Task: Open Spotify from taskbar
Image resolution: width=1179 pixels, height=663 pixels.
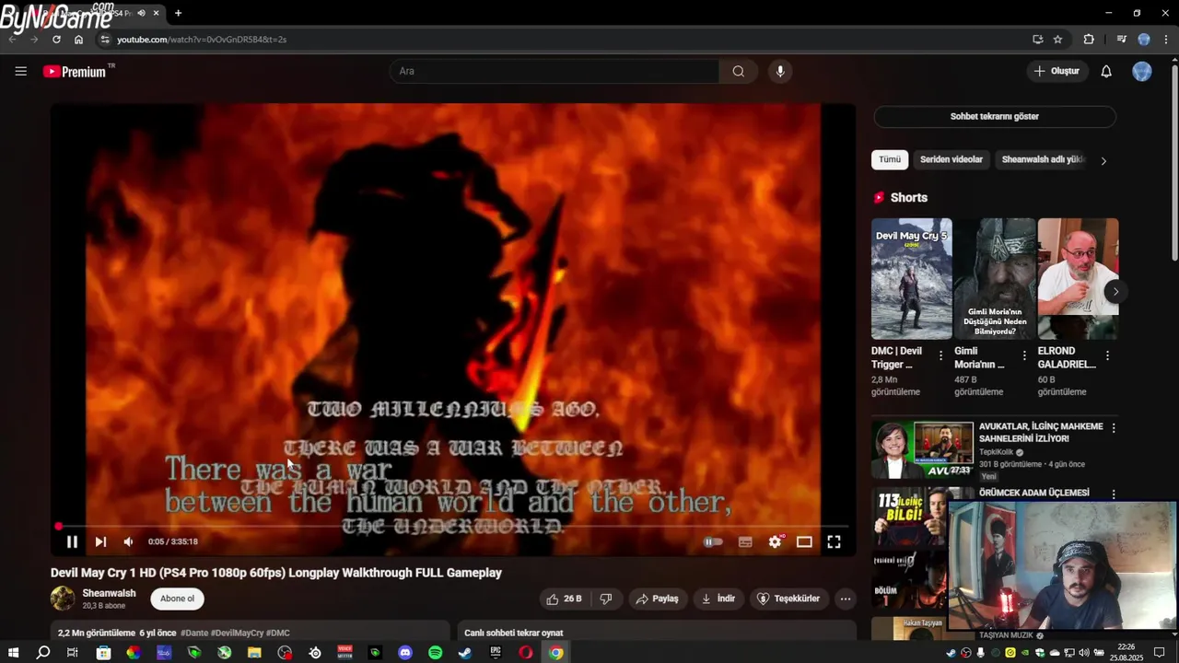Action: [x=435, y=653]
